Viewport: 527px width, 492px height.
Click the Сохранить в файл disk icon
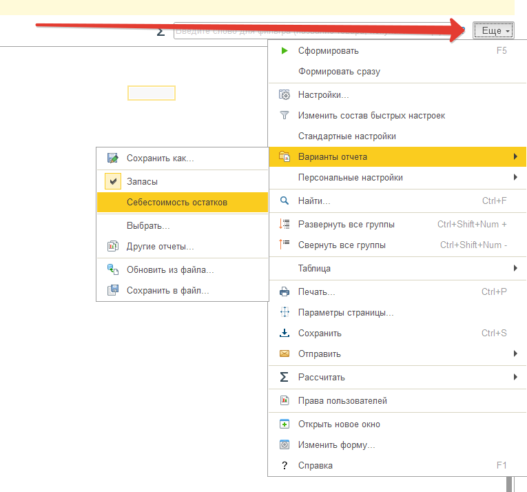click(x=112, y=290)
